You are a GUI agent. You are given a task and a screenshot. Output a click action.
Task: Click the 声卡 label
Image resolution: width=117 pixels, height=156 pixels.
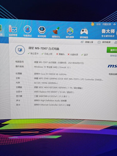[x=18, y=100]
